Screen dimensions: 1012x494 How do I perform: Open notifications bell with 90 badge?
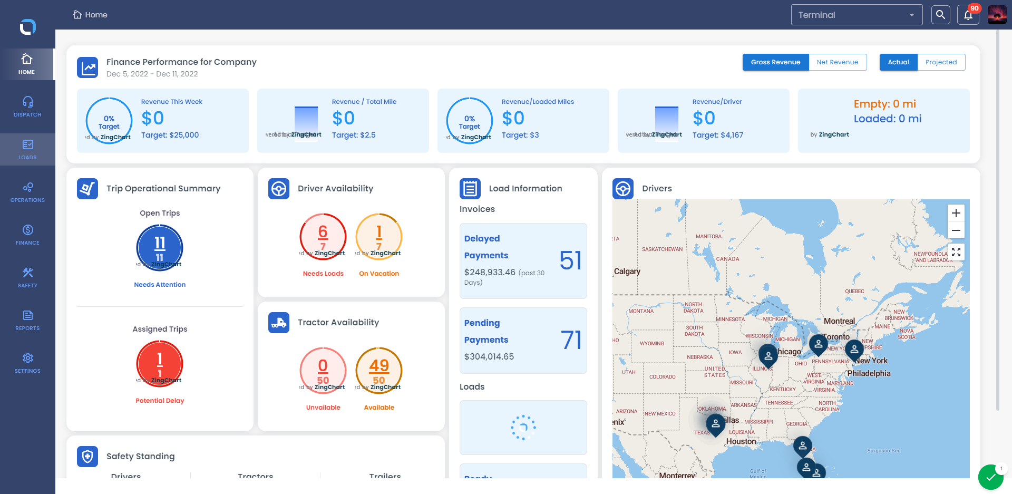[x=969, y=15]
